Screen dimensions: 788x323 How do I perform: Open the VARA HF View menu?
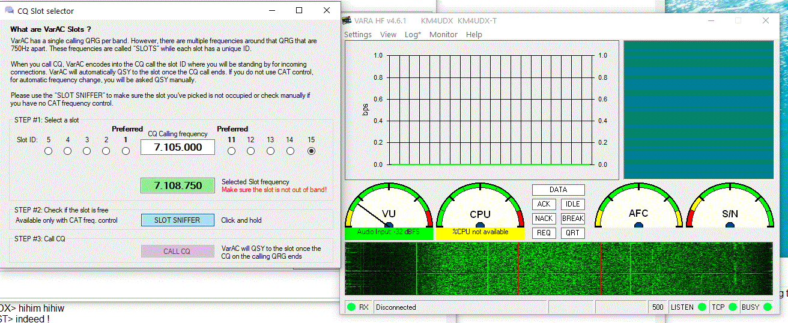pyautogui.click(x=389, y=35)
